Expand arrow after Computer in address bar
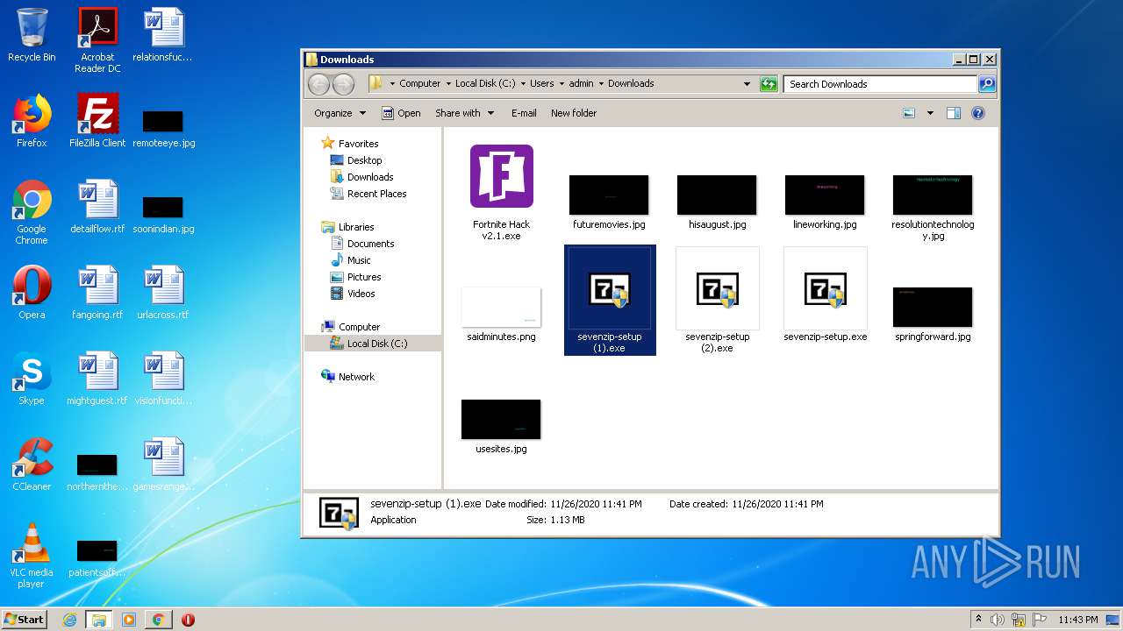This screenshot has height=631, width=1123. pos(447,84)
